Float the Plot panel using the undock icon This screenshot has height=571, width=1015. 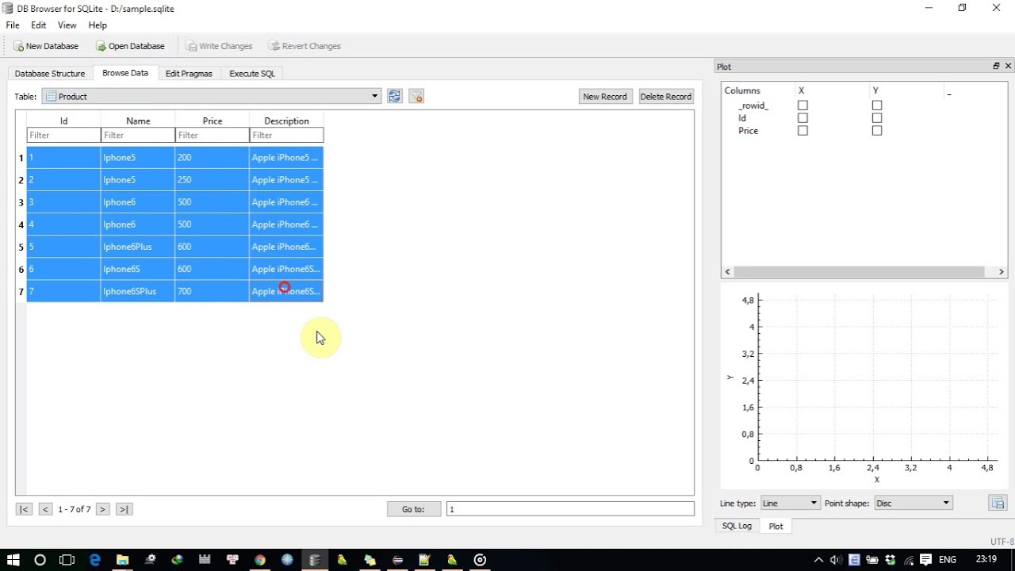[x=996, y=67]
